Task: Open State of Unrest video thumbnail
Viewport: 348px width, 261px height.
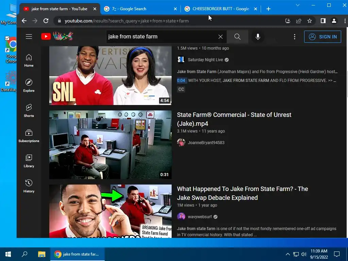Action: coord(110,145)
